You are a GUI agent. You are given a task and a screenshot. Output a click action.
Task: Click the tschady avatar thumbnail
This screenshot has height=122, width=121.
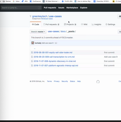click(33, 43)
